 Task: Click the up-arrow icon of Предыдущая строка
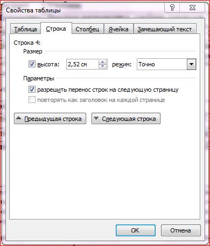click(x=19, y=118)
